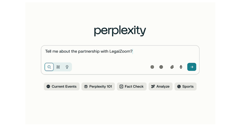Submit the query with the arrow button
The height and width of the screenshot is (133, 236).
pos(191,67)
